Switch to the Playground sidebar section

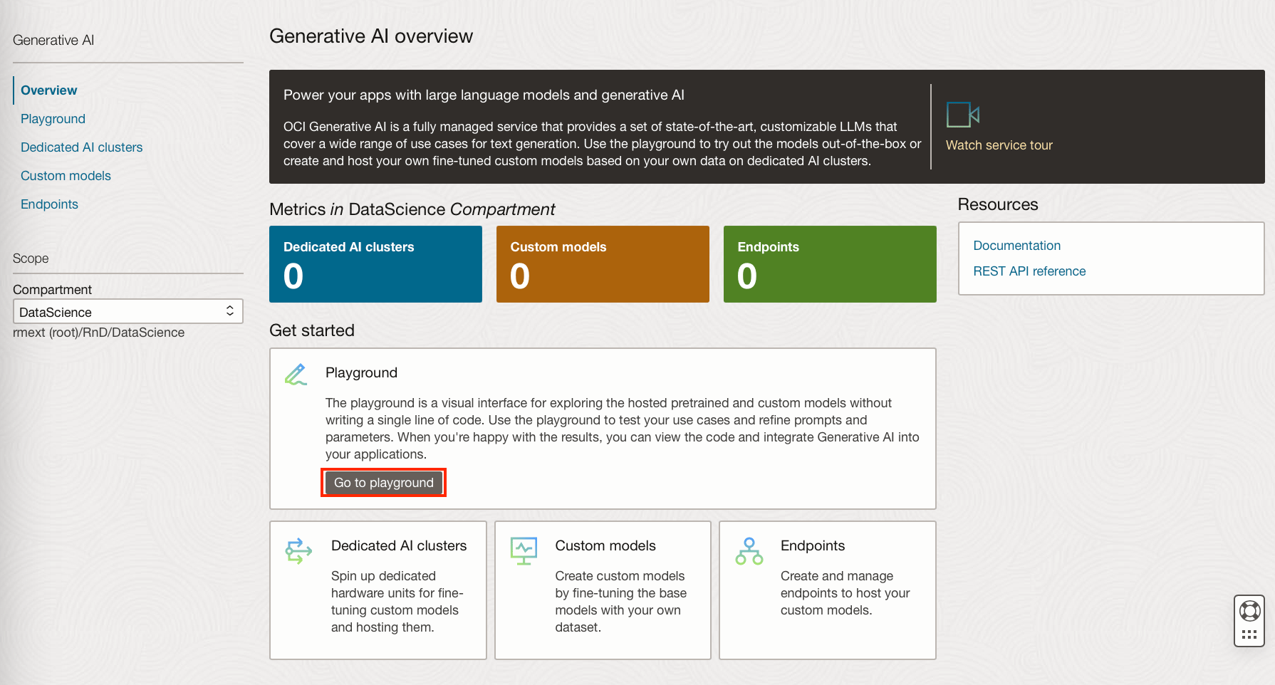point(53,118)
